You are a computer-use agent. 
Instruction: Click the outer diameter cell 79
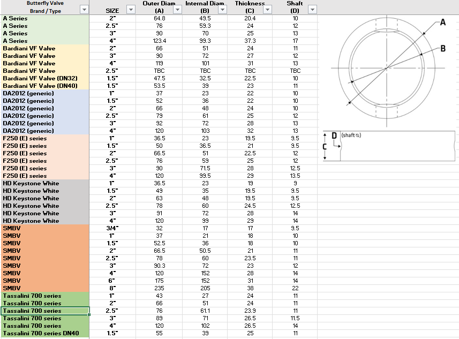click(159, 116)
